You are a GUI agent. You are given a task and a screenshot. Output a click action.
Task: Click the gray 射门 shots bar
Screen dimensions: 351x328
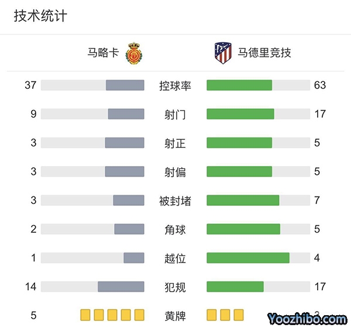tap(126, 114)
